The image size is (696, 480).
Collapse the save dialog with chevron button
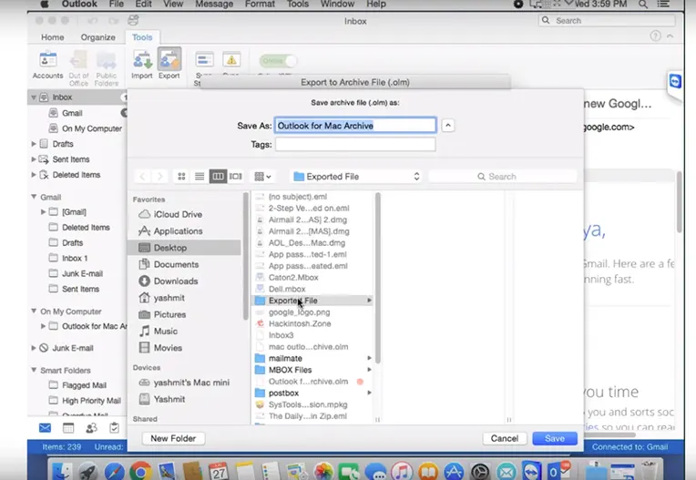448,126
